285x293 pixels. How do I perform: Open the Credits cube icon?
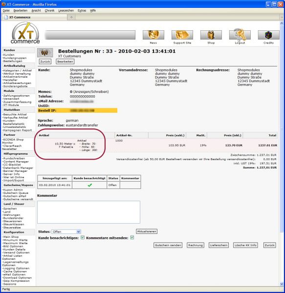[268, 35]
